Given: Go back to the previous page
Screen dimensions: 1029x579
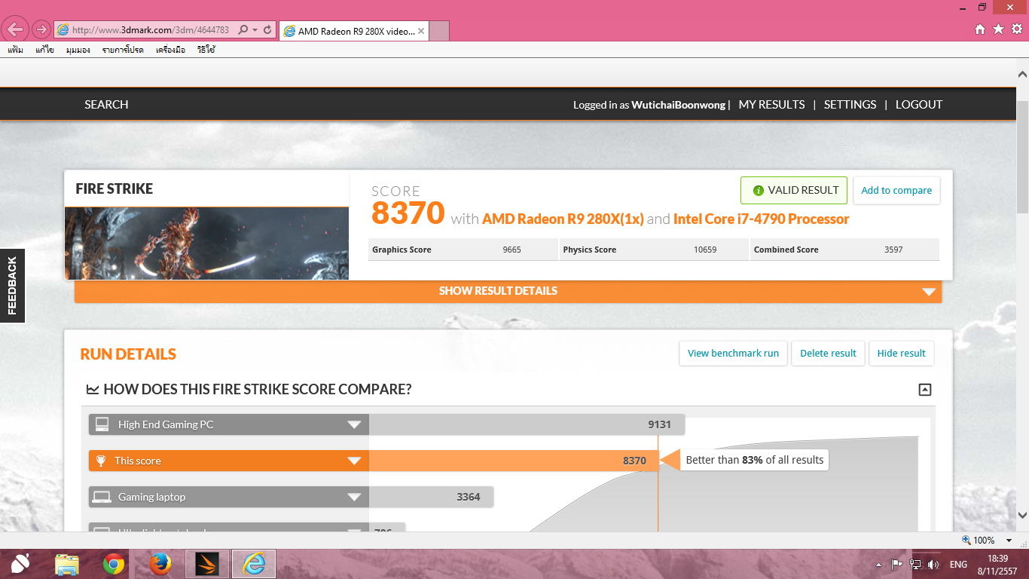Looking at the screenshot, I should point(15,29).
